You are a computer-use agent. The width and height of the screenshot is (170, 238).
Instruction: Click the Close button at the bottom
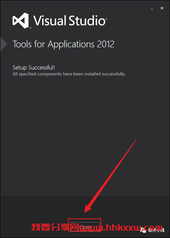tap(85, 227)
